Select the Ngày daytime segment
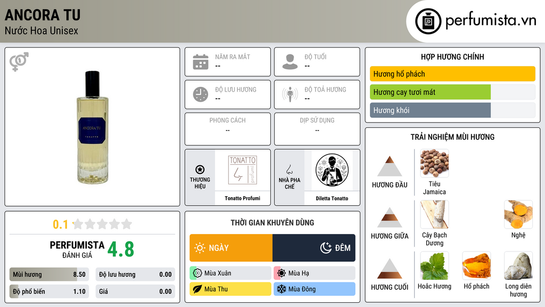 (231, 248)
